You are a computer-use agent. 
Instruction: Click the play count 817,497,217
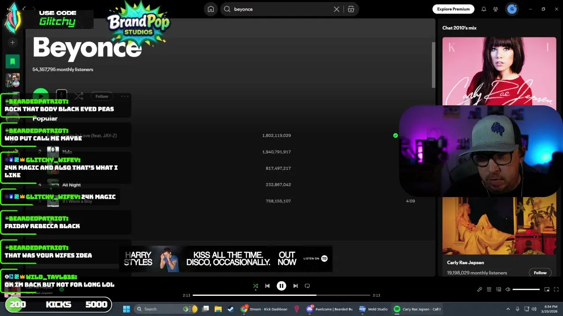(x=278, y=168)
